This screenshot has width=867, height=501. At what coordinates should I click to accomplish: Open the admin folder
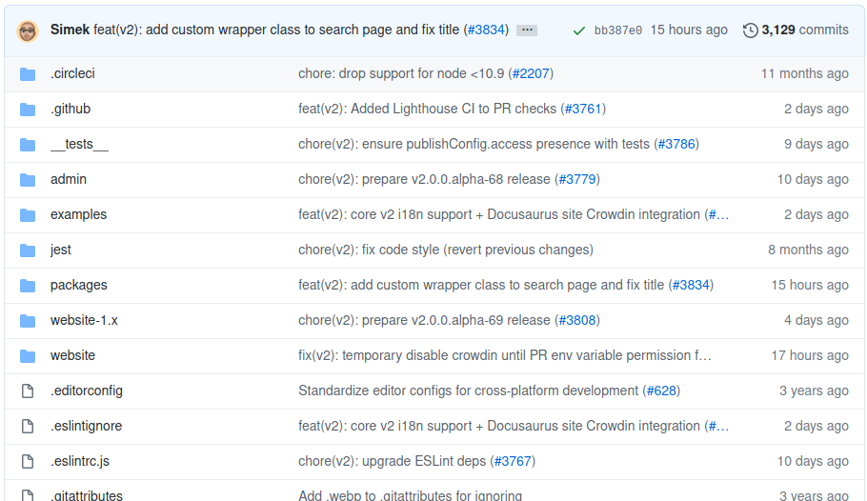click(69, 179)
